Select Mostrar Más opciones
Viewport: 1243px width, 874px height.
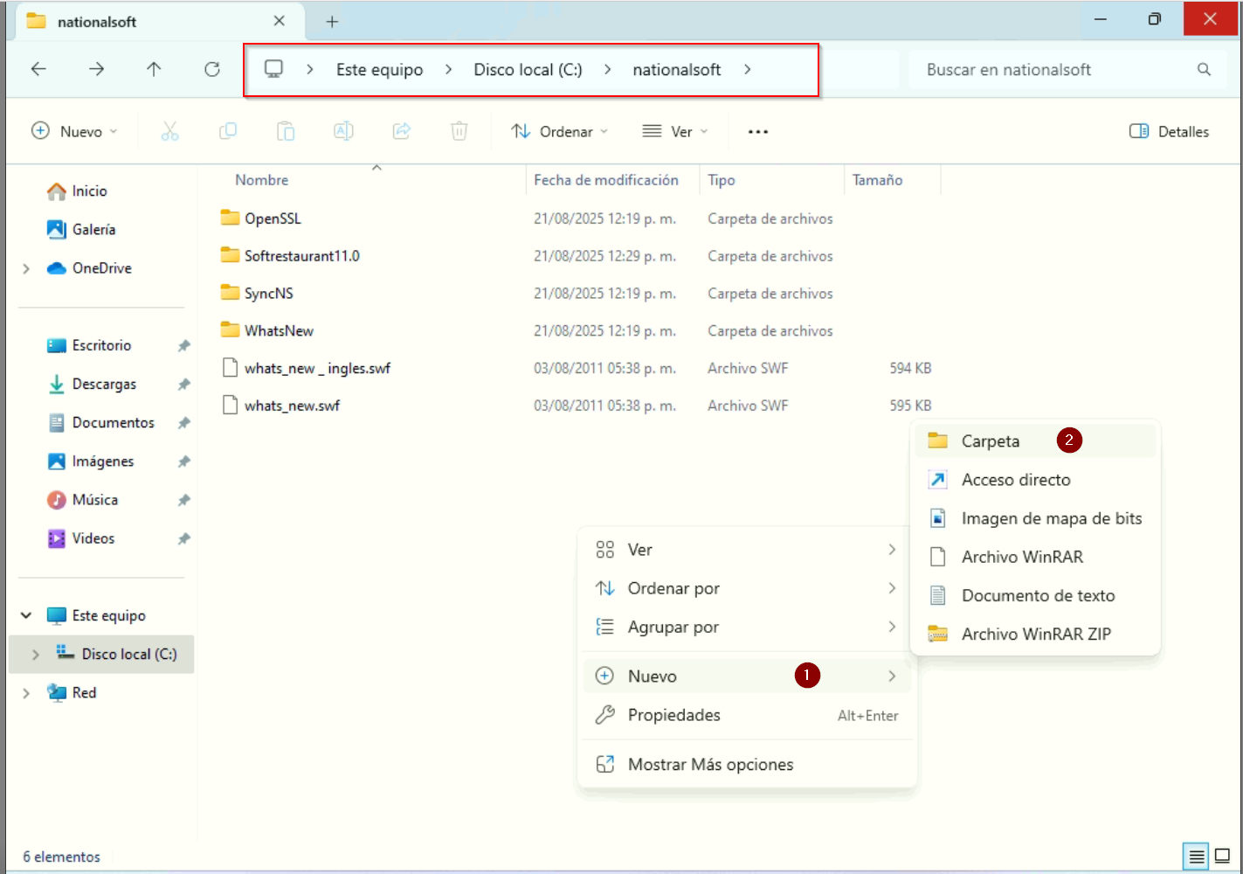747,764
